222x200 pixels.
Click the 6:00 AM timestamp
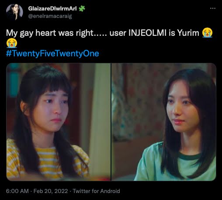pyautogui.click(x=17, y=191)
